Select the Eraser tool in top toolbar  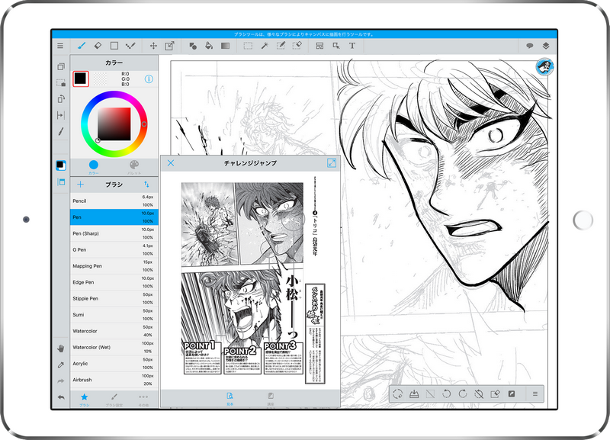98,46
